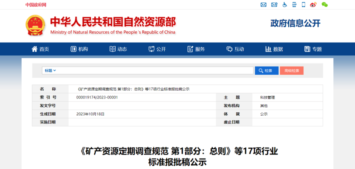Click the monitor icon beside 公开
This screenshot has width=355, height=169.
point(151,49)
